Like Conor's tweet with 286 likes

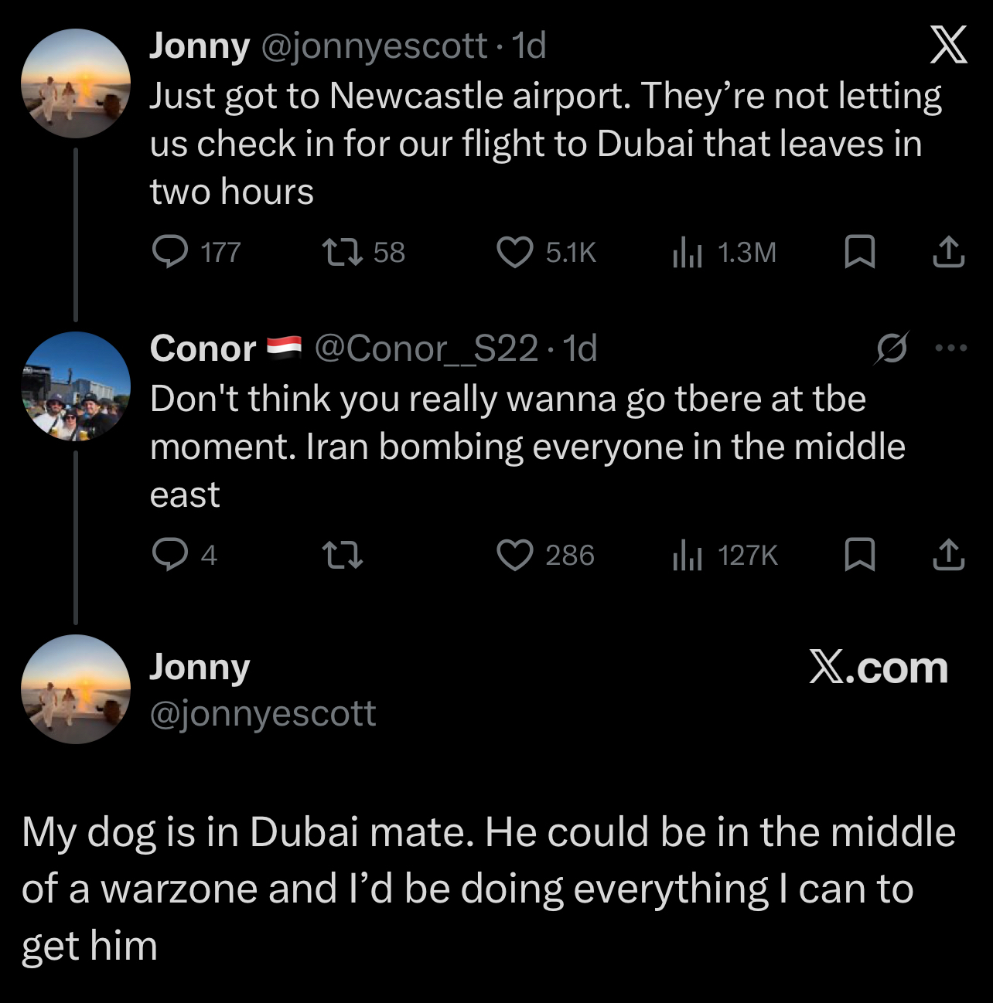coord(514,555)
